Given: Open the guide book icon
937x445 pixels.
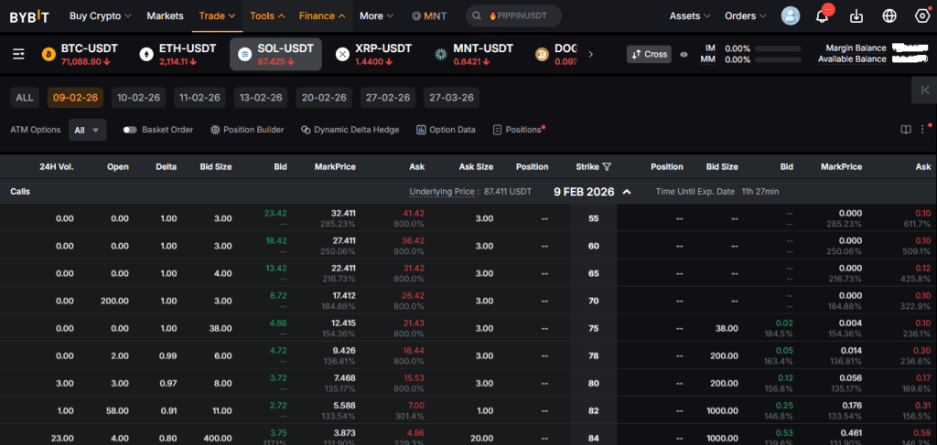Looking at the screenshot, I should point(906,130).
